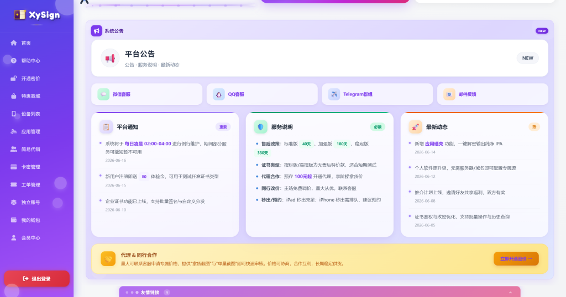Click 企业证书功能已上线 notice text

coord(155,201)
